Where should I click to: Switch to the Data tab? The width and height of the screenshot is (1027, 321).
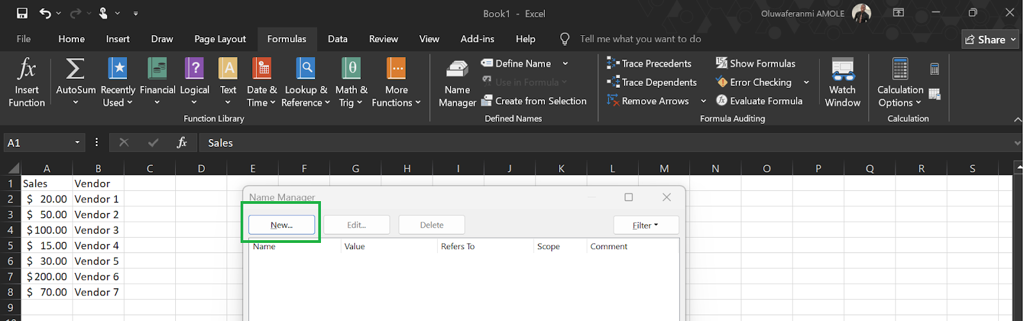338,39
